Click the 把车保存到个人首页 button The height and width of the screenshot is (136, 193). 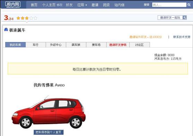click(x=49, y=132)
